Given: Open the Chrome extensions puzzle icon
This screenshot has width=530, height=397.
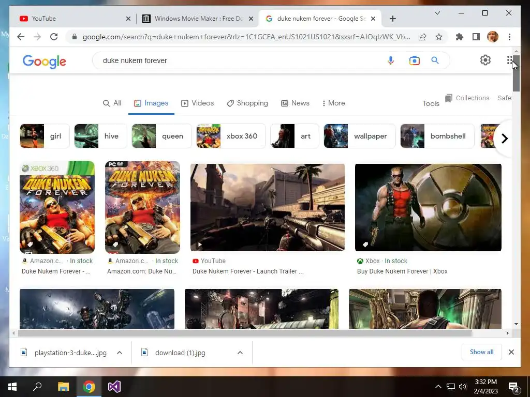Looking at the screenshot, I should click(460, 37).
